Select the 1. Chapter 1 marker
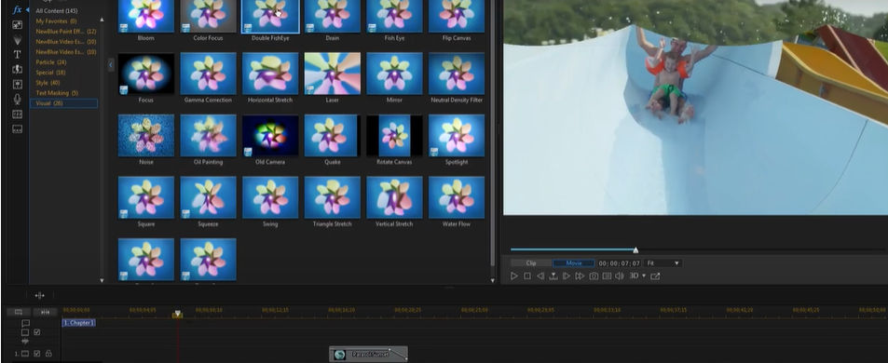This screenshot has width=888, height=363. [x=78, y=322]
